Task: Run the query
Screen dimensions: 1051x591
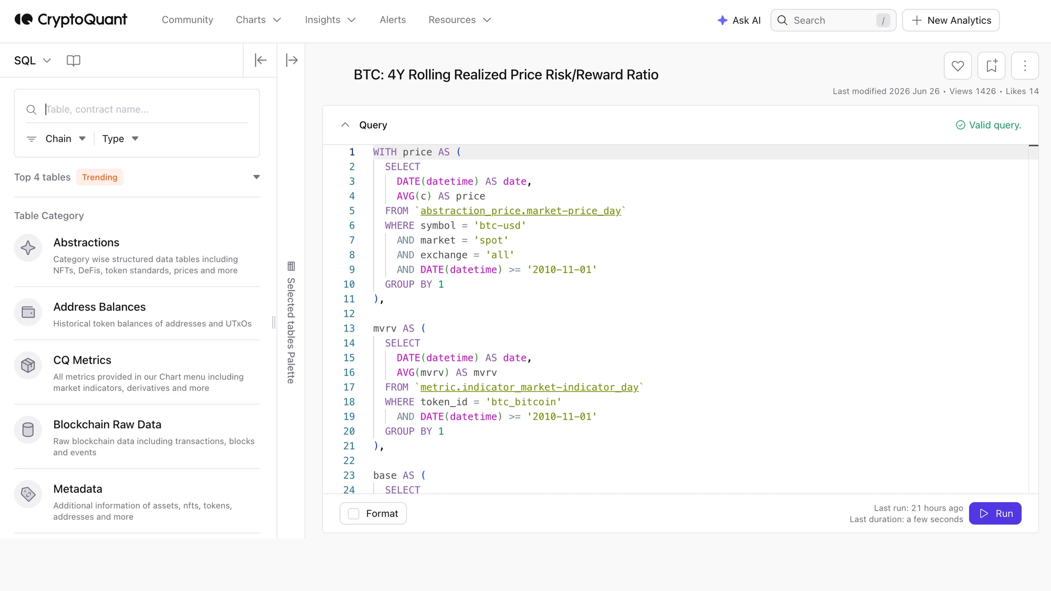Action: click(x=995, y=513)
